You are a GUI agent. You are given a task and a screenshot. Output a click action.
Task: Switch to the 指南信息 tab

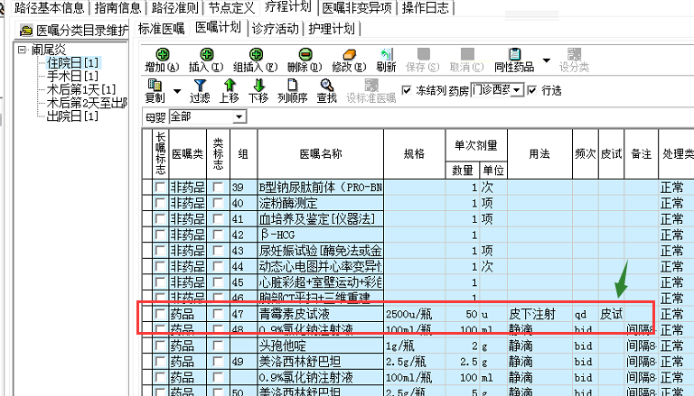click(x=117, y=7)
